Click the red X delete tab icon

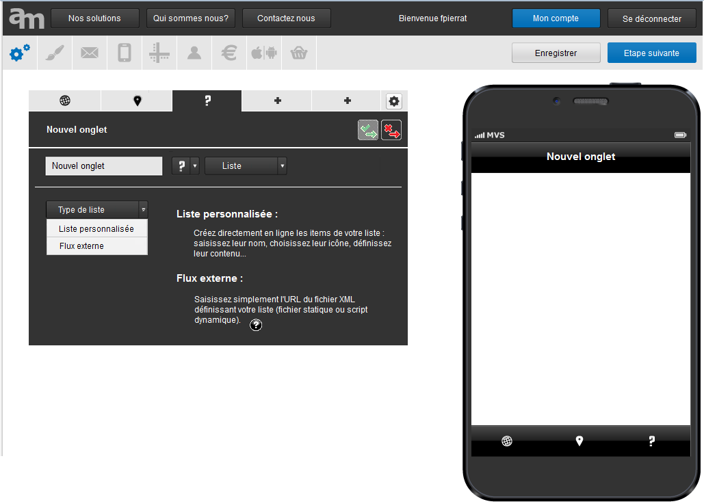pyautogui.click(x=391, y=130)
